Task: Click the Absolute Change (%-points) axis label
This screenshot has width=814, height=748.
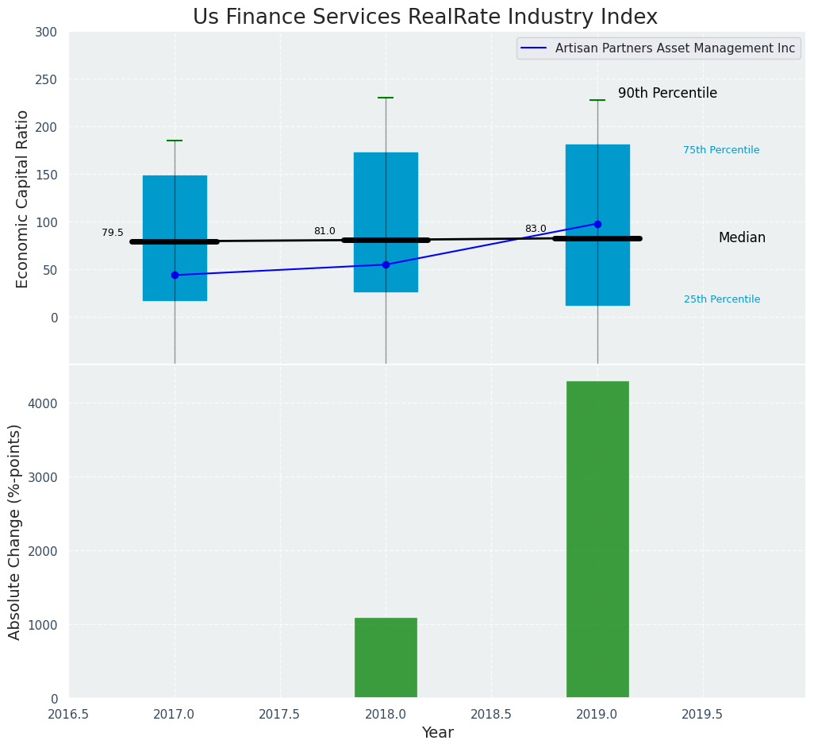Action: pos(14,531)
